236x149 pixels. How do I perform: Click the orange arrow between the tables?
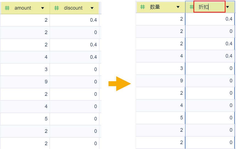click(x=119, y=83)
